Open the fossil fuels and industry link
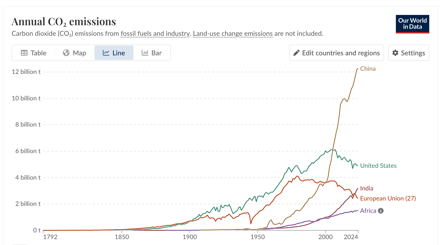The image size is (443, 245). point(155,34)
